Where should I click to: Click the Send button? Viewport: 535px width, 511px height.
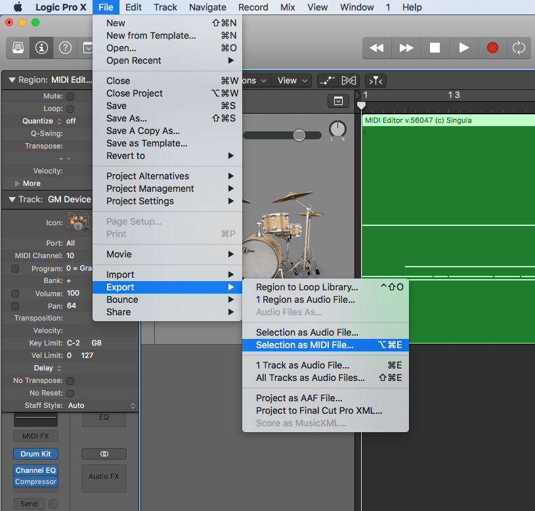click(x=29, y=504)
